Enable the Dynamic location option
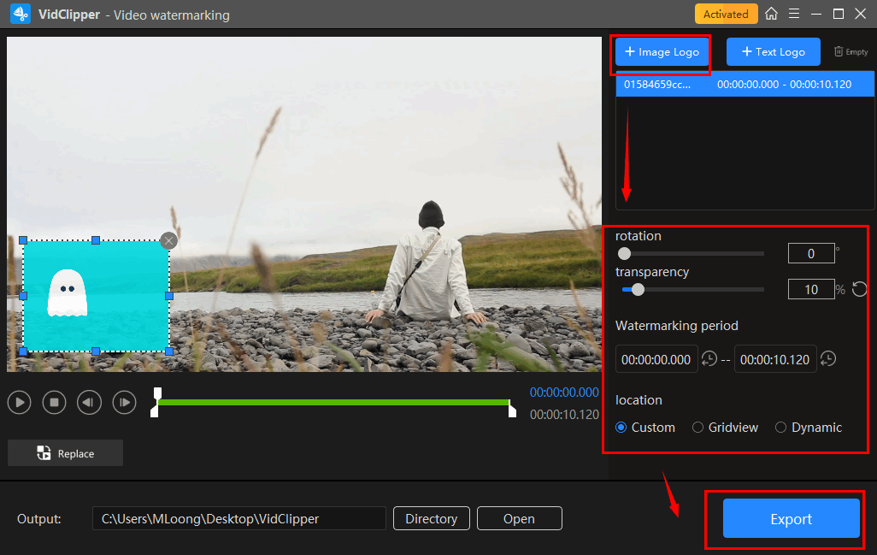877x555 pixels. (780, 428)
